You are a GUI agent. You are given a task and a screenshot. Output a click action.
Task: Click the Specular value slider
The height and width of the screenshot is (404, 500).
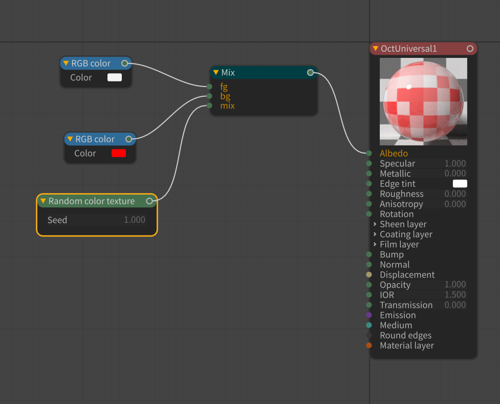(423, 163)
